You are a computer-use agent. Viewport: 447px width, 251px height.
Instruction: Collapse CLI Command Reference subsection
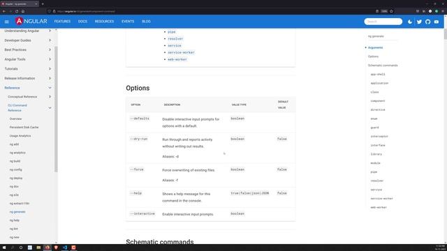29,107
